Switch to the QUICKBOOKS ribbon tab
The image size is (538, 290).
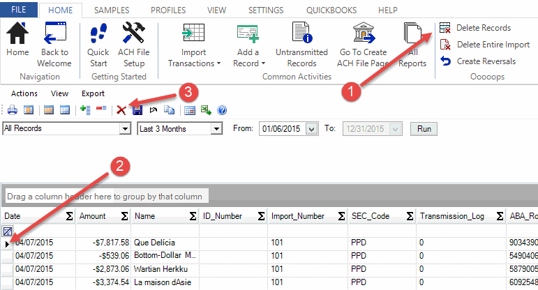(x=331, y=10)
